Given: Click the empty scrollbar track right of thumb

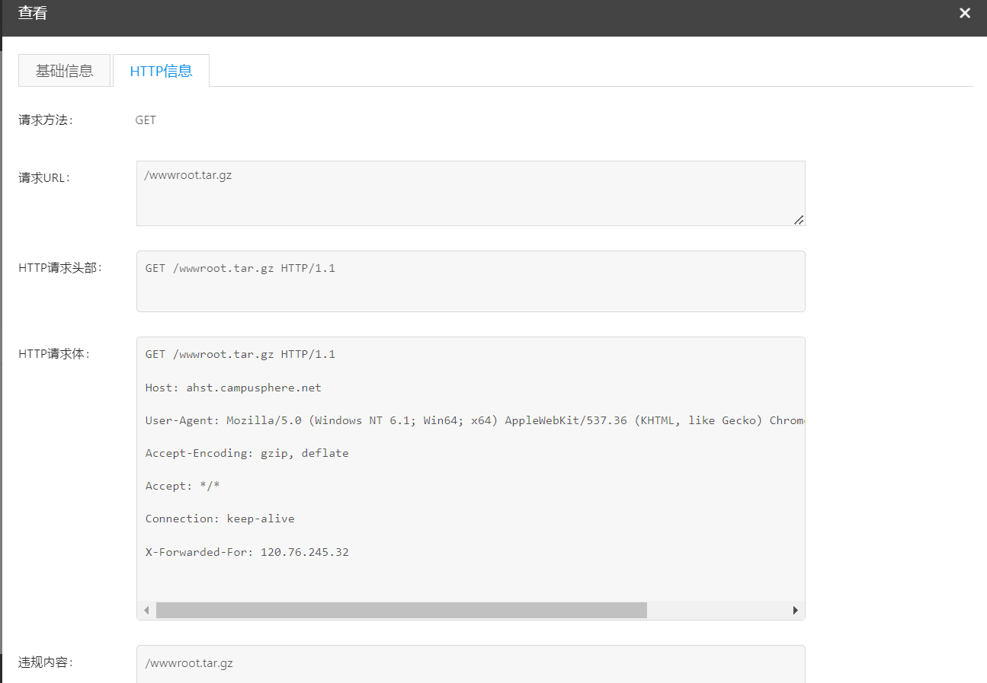Looking at the screenshot, I should point(716,611).
